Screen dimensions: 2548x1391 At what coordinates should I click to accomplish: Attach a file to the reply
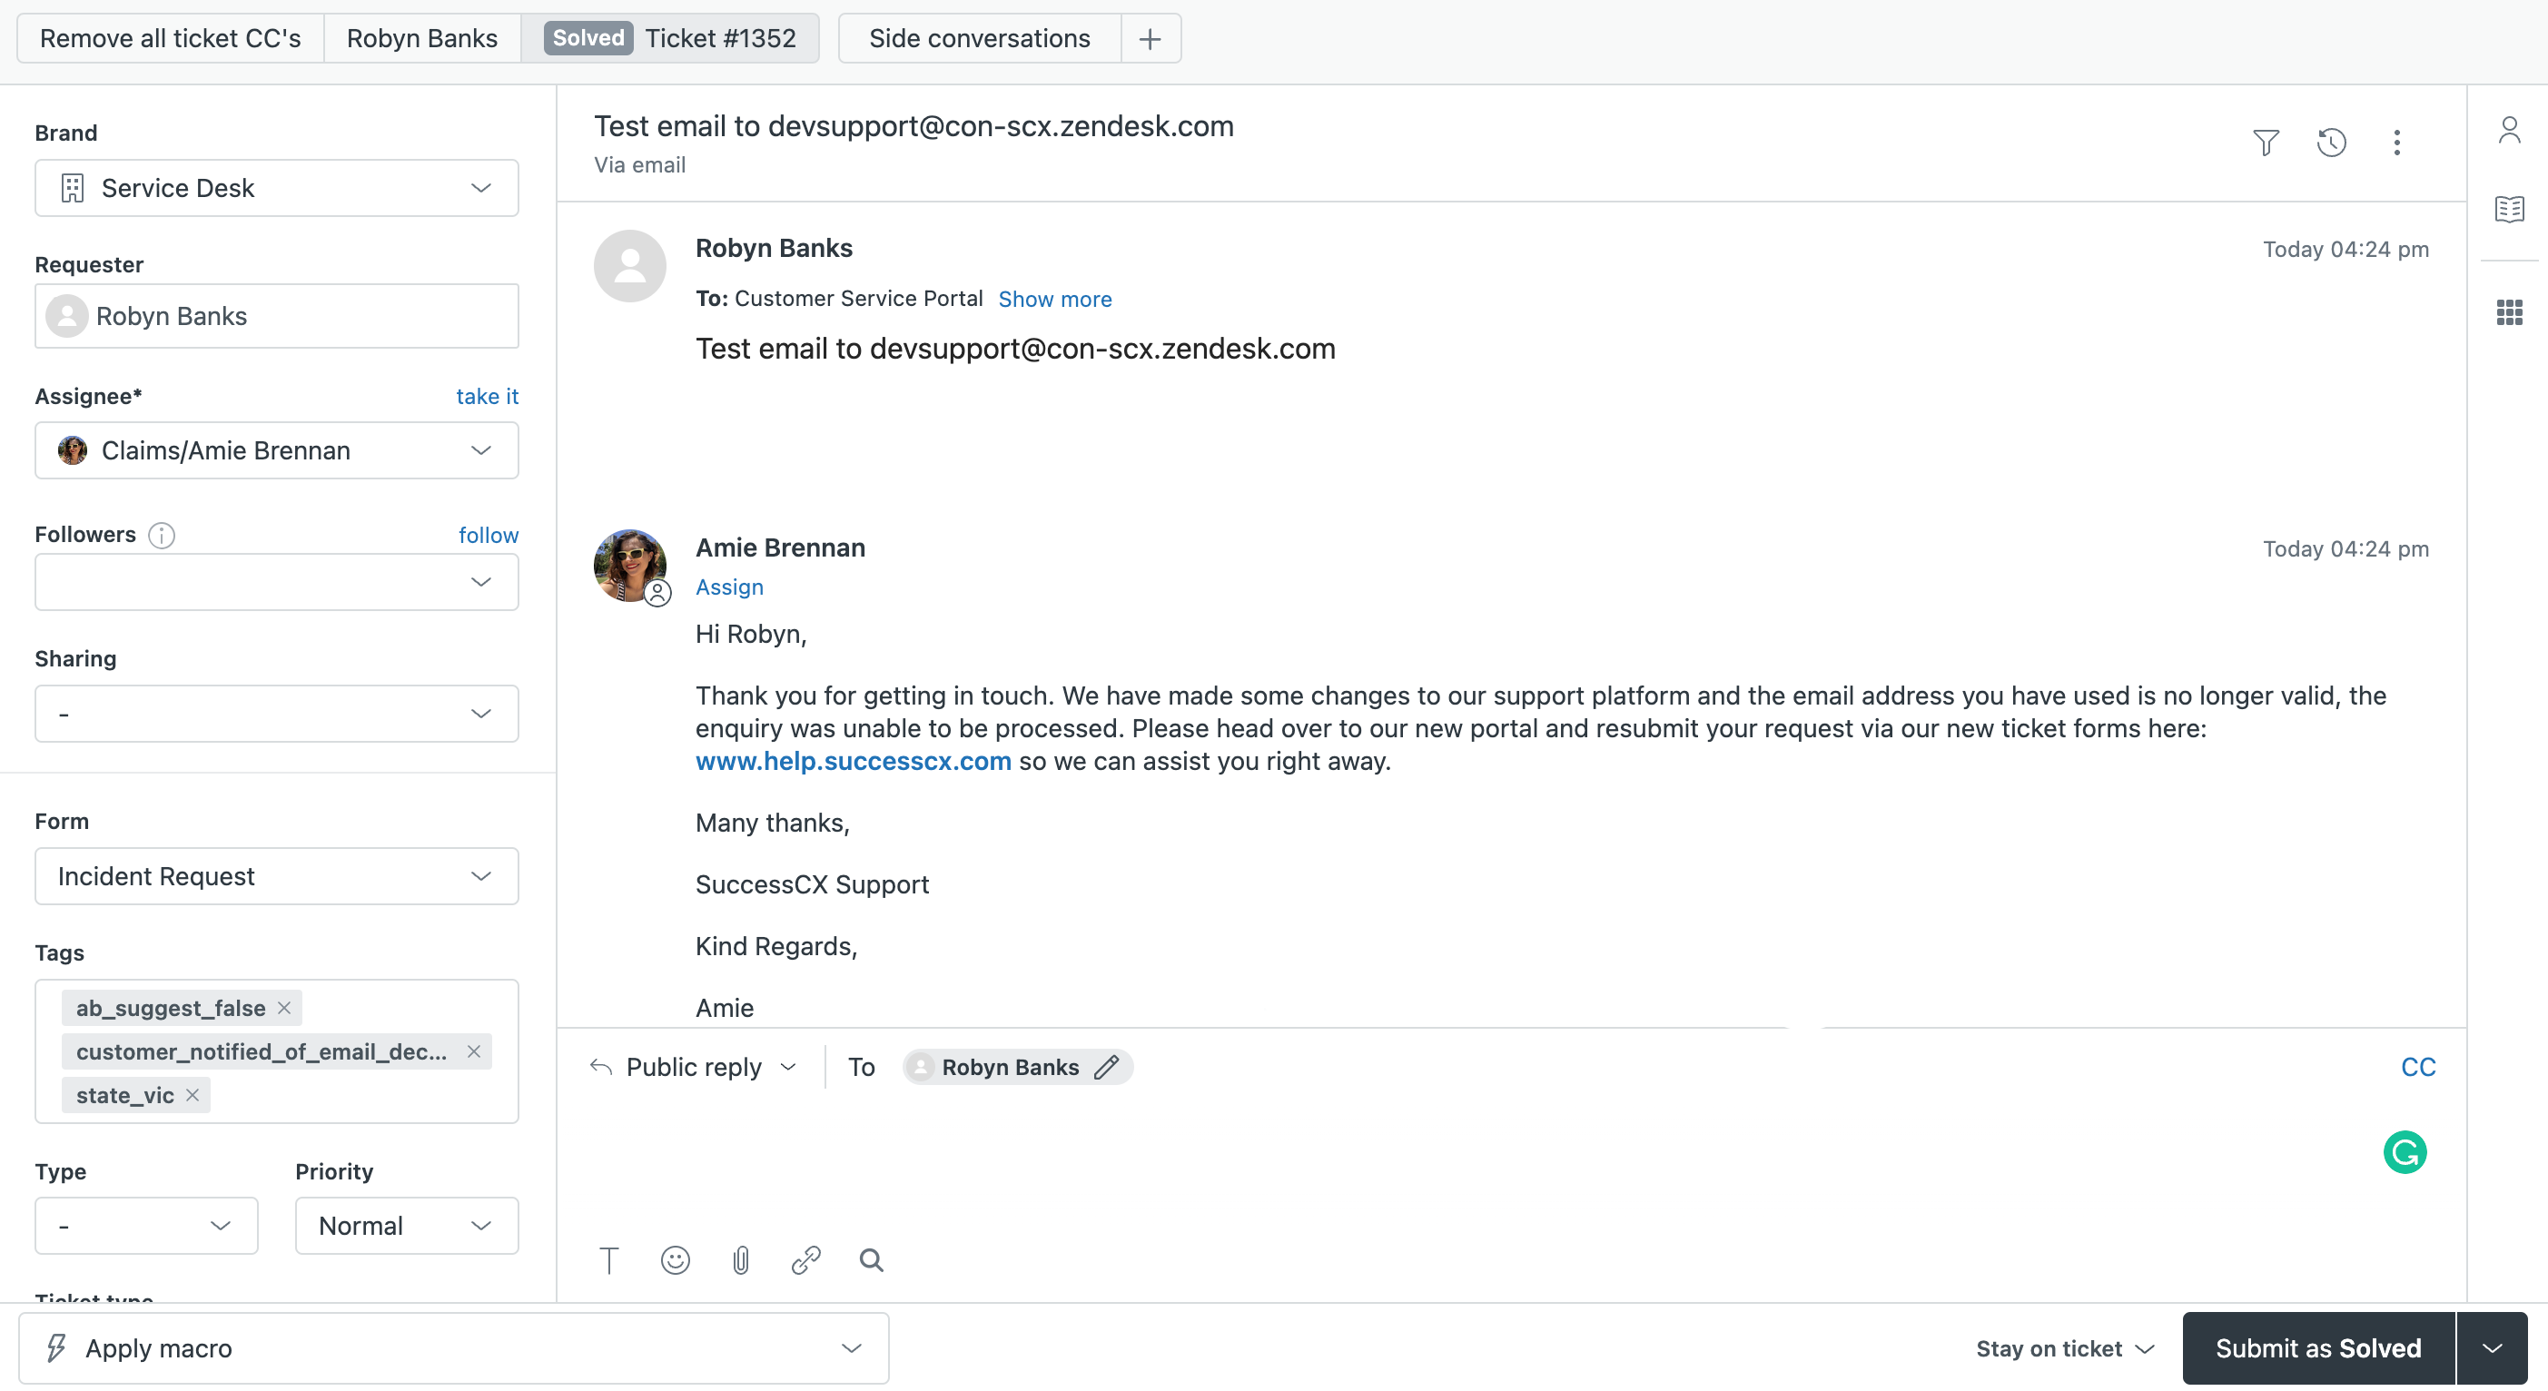click(x=741, y=1259)
